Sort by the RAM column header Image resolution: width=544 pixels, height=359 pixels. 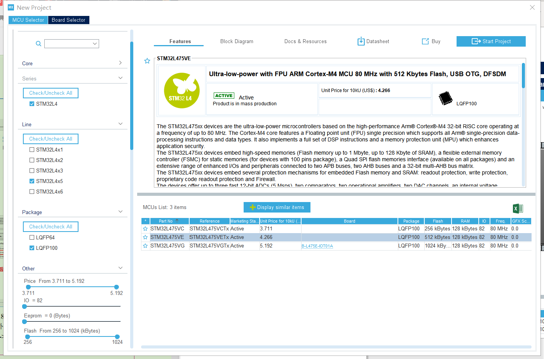[x=465, y=221]
